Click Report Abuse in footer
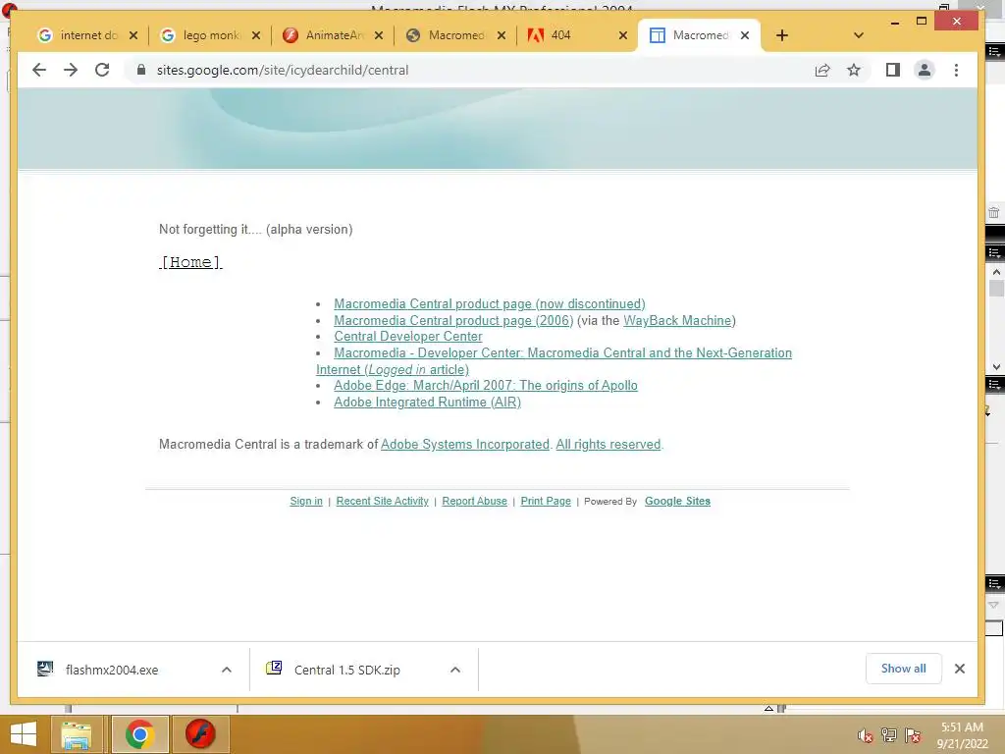Image resolution: width=1005 pixels, height=754 pixels. 474,501
